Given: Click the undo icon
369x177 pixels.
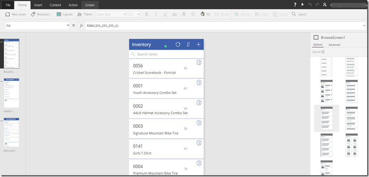Looking at the screenshot, I should 310,5.
